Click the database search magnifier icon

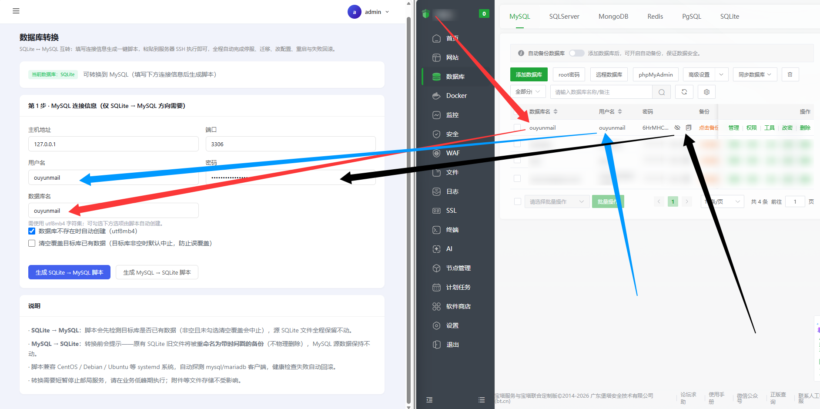[x=661, y=92]
